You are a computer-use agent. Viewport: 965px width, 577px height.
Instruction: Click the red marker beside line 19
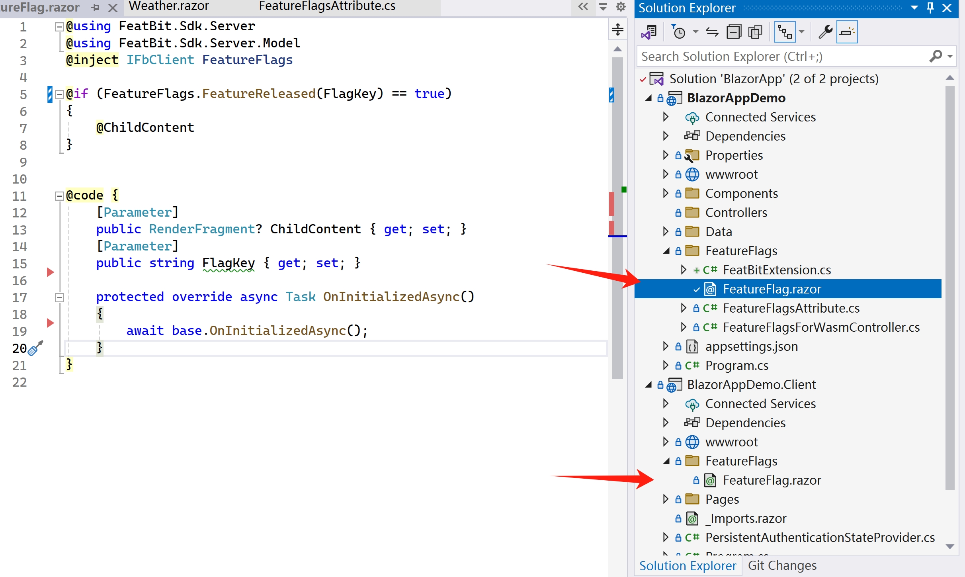50,323
